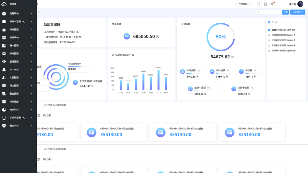Click the 手机端管理中心 phone icon
This screenshot has width=308, height=173.
[x=4, y=118]
